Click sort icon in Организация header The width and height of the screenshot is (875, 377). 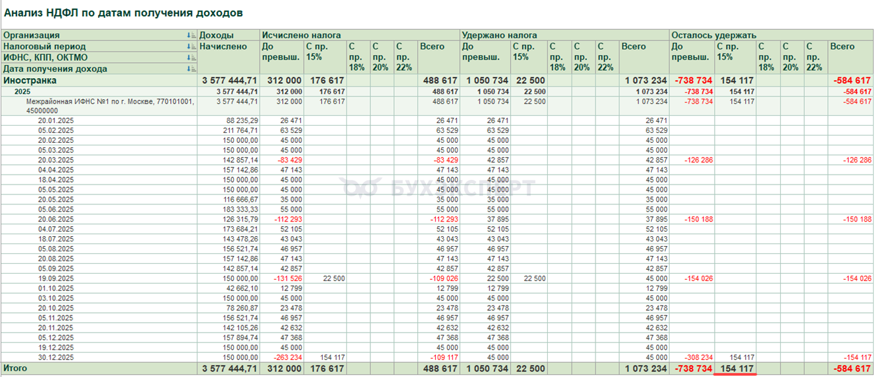191,36
